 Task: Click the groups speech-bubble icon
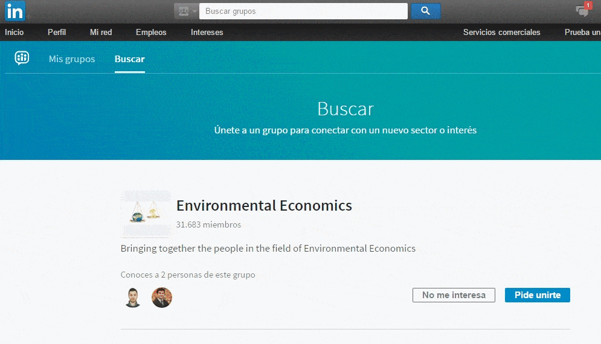[x=22, y=58]
